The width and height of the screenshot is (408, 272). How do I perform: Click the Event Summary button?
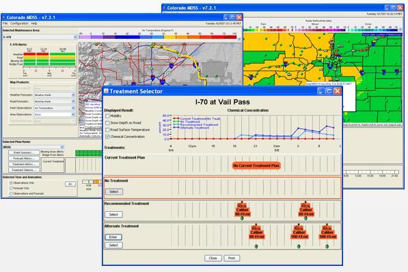[x=24, y=152]
